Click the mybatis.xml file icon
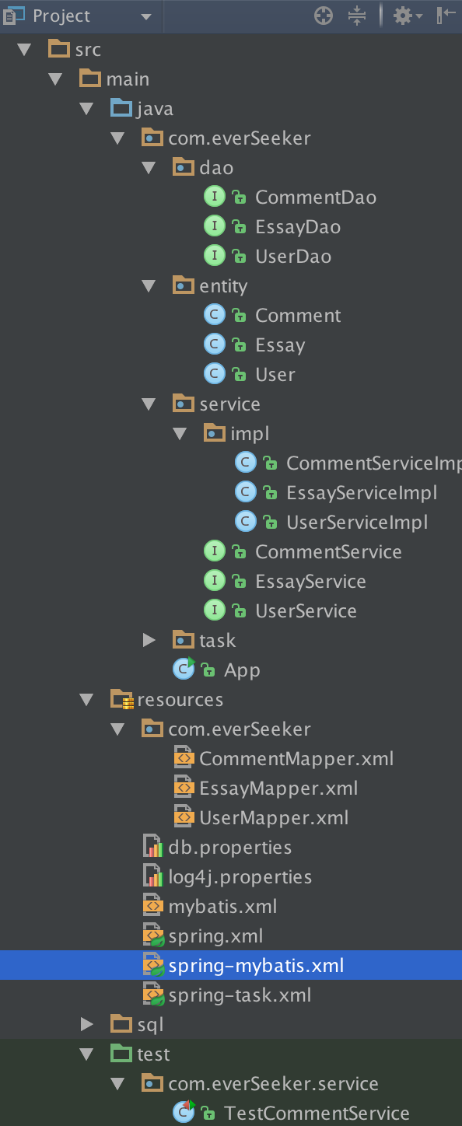 (152, 906)
